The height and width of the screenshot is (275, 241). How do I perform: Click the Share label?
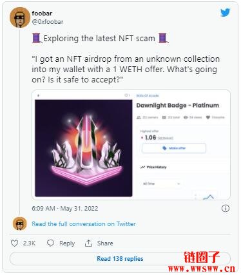point(105,243)
